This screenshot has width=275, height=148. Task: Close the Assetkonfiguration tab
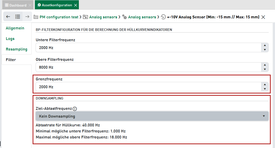click(76, 5)
